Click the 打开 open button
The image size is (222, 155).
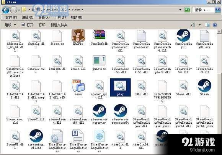click(x=27, y=25)
